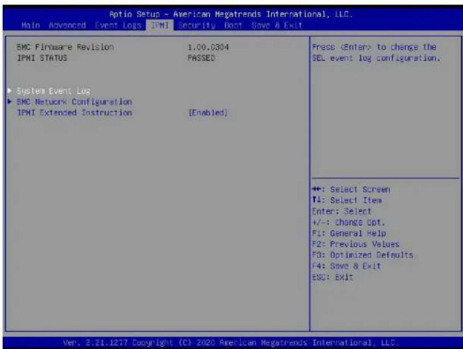Click the Ver. 2.21.1277 copyright footer
Image resolution: width=463 pixels, height=349 pixels.
(231, 343)
